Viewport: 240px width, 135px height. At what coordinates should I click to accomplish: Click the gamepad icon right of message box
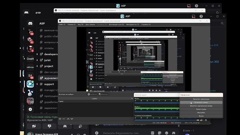click(x=173, y=133)
